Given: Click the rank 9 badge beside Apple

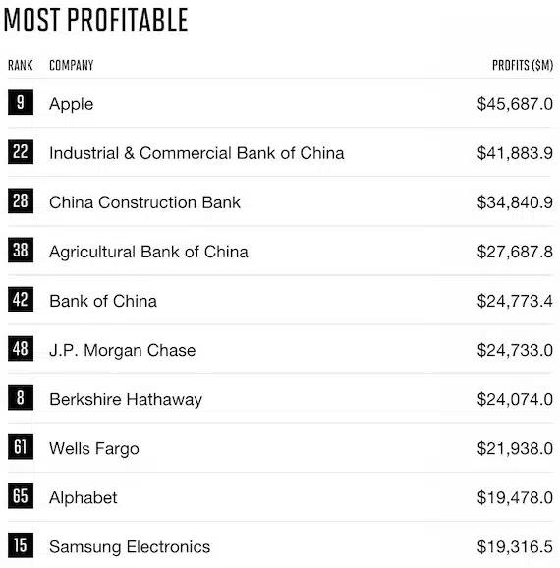Looking at the screenshot, I should coord(21,102).
